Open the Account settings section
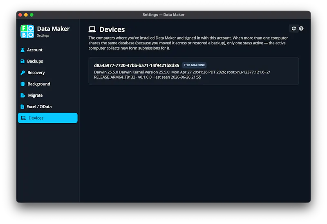The image size is (327, 224). click(x=47, y=50)
